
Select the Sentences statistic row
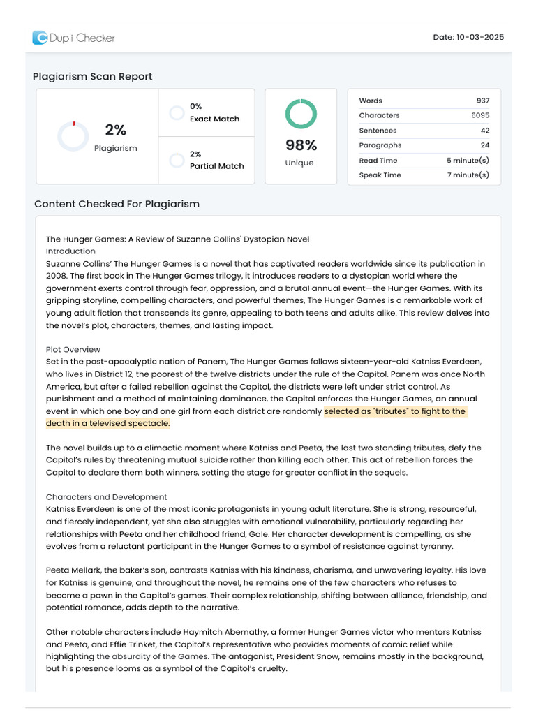pos(424,131)
